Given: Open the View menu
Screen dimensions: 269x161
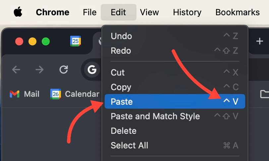Looking at the screenshot, I should tap(149, 12).
